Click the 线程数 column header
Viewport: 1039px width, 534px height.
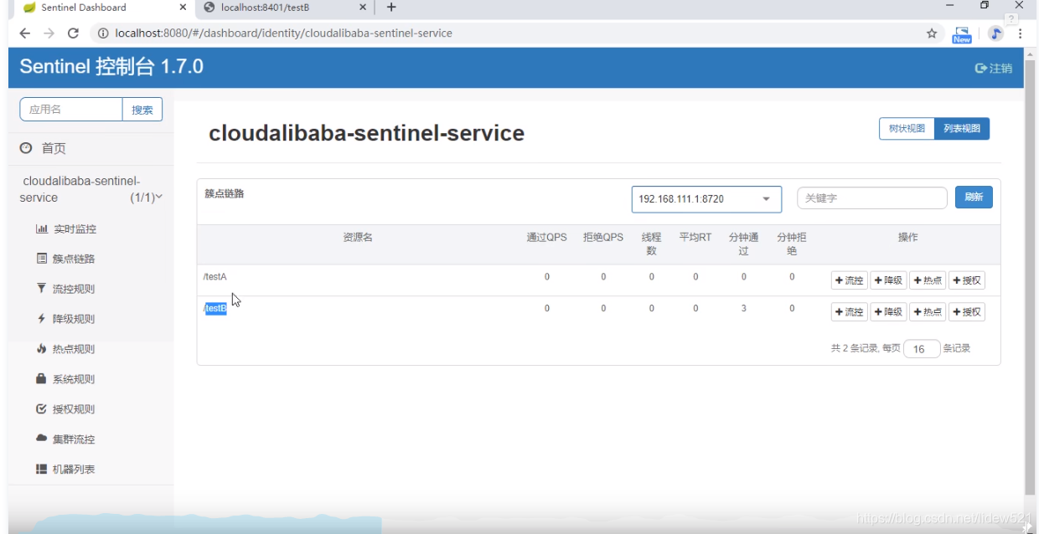[x=651, y=244]
